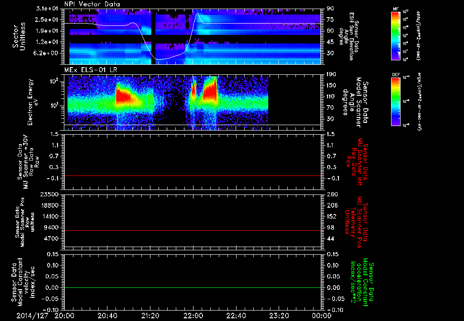Click the "NF" color bar label

point(396,9)
